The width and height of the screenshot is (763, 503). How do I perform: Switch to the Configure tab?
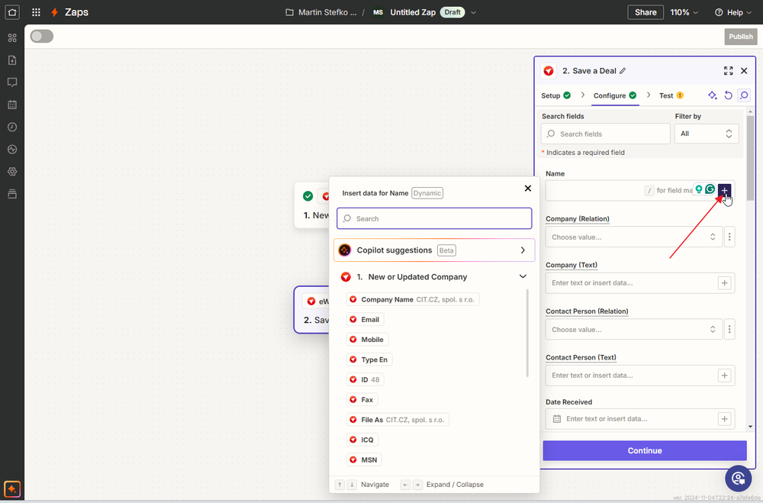(615, 95)
